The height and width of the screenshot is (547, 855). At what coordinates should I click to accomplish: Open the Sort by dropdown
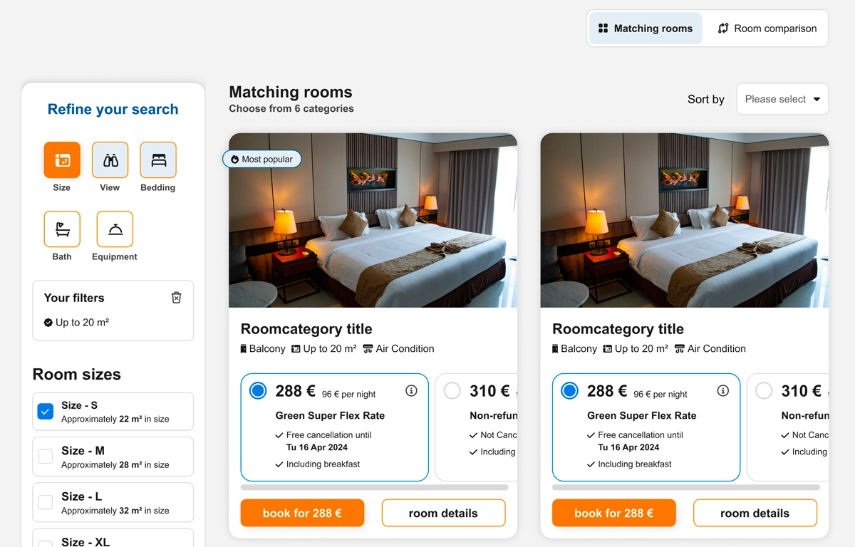tap(782, 99)
